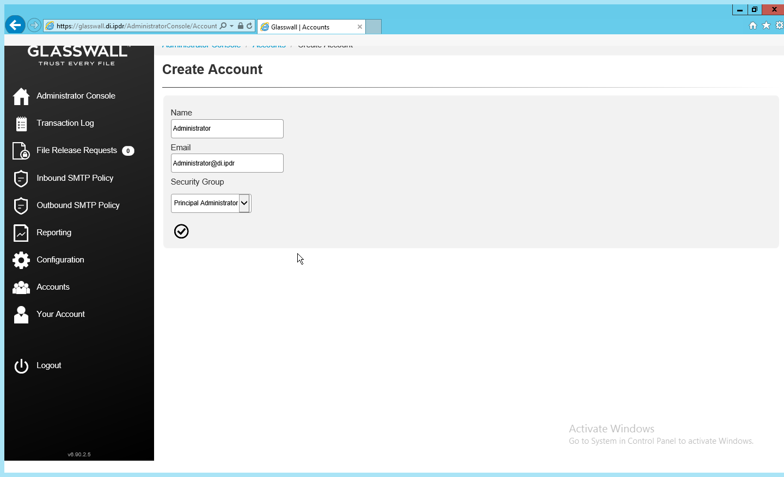This screenshot has height=477, width=784.
Task: Submit form with checkmark save button
Action: pyautogui.click(x=181, y=231)
